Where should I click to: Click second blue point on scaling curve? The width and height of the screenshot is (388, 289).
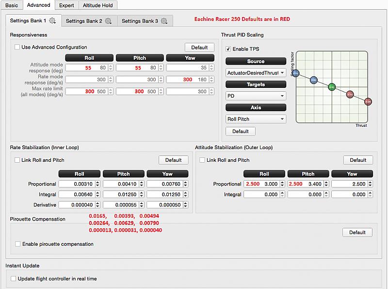pos(314,80)
